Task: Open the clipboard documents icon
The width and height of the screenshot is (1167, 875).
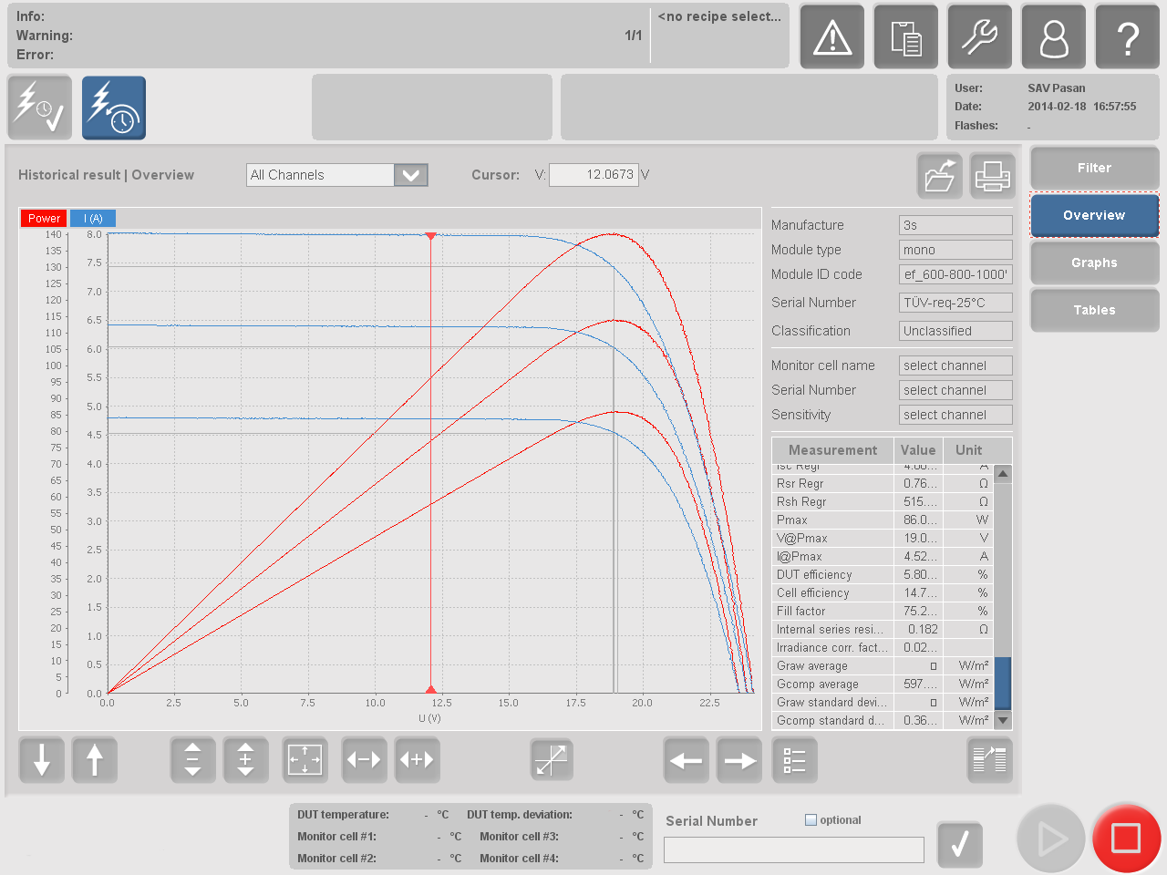Action: coord(905,37)
